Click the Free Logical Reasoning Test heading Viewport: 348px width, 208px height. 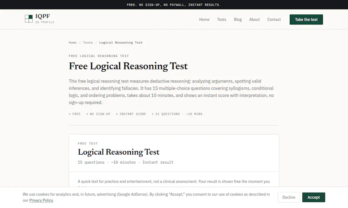[x=128, y=66]
